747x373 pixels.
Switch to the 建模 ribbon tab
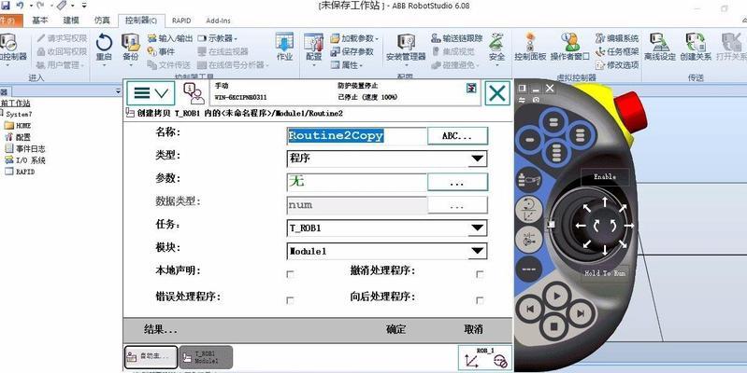[71, 21]
